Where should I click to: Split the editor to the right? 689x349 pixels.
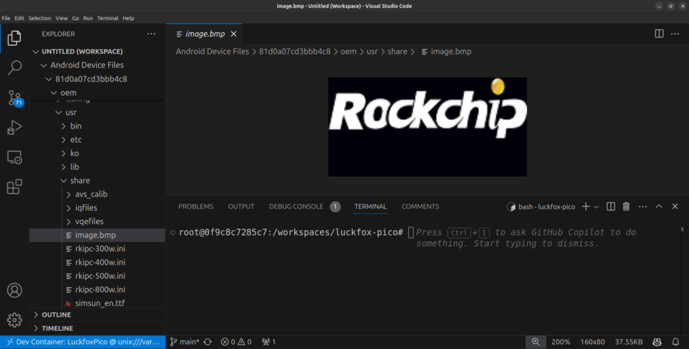coord(659,34)
